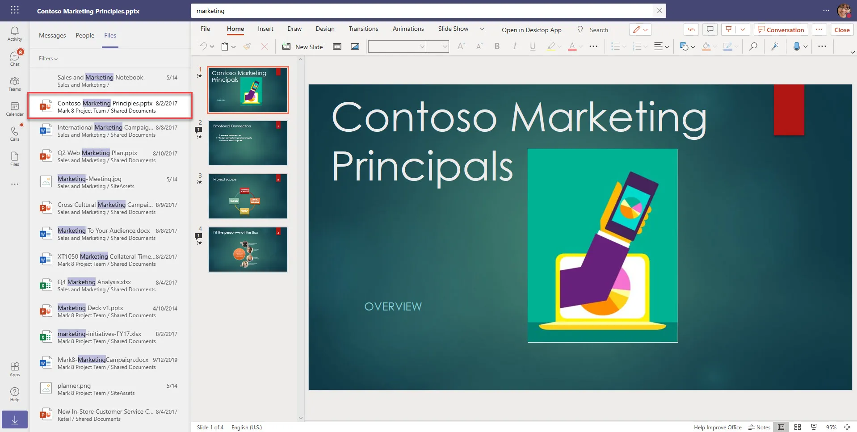
Task: Click the Present slideshow icon in header
Action: [729, 29]
